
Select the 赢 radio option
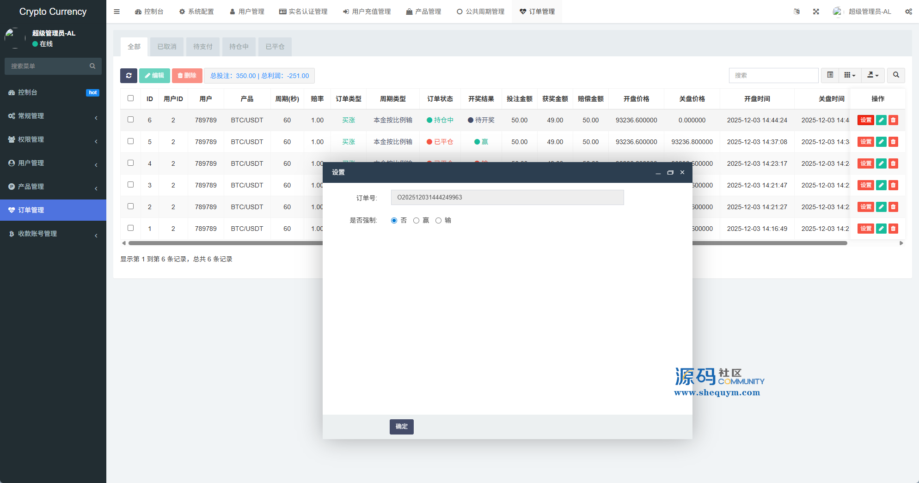(x=416, y=221)
